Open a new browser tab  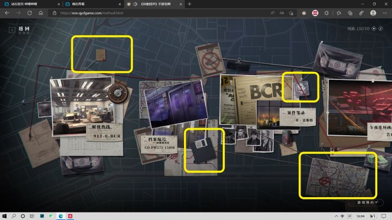coord(189,4)
